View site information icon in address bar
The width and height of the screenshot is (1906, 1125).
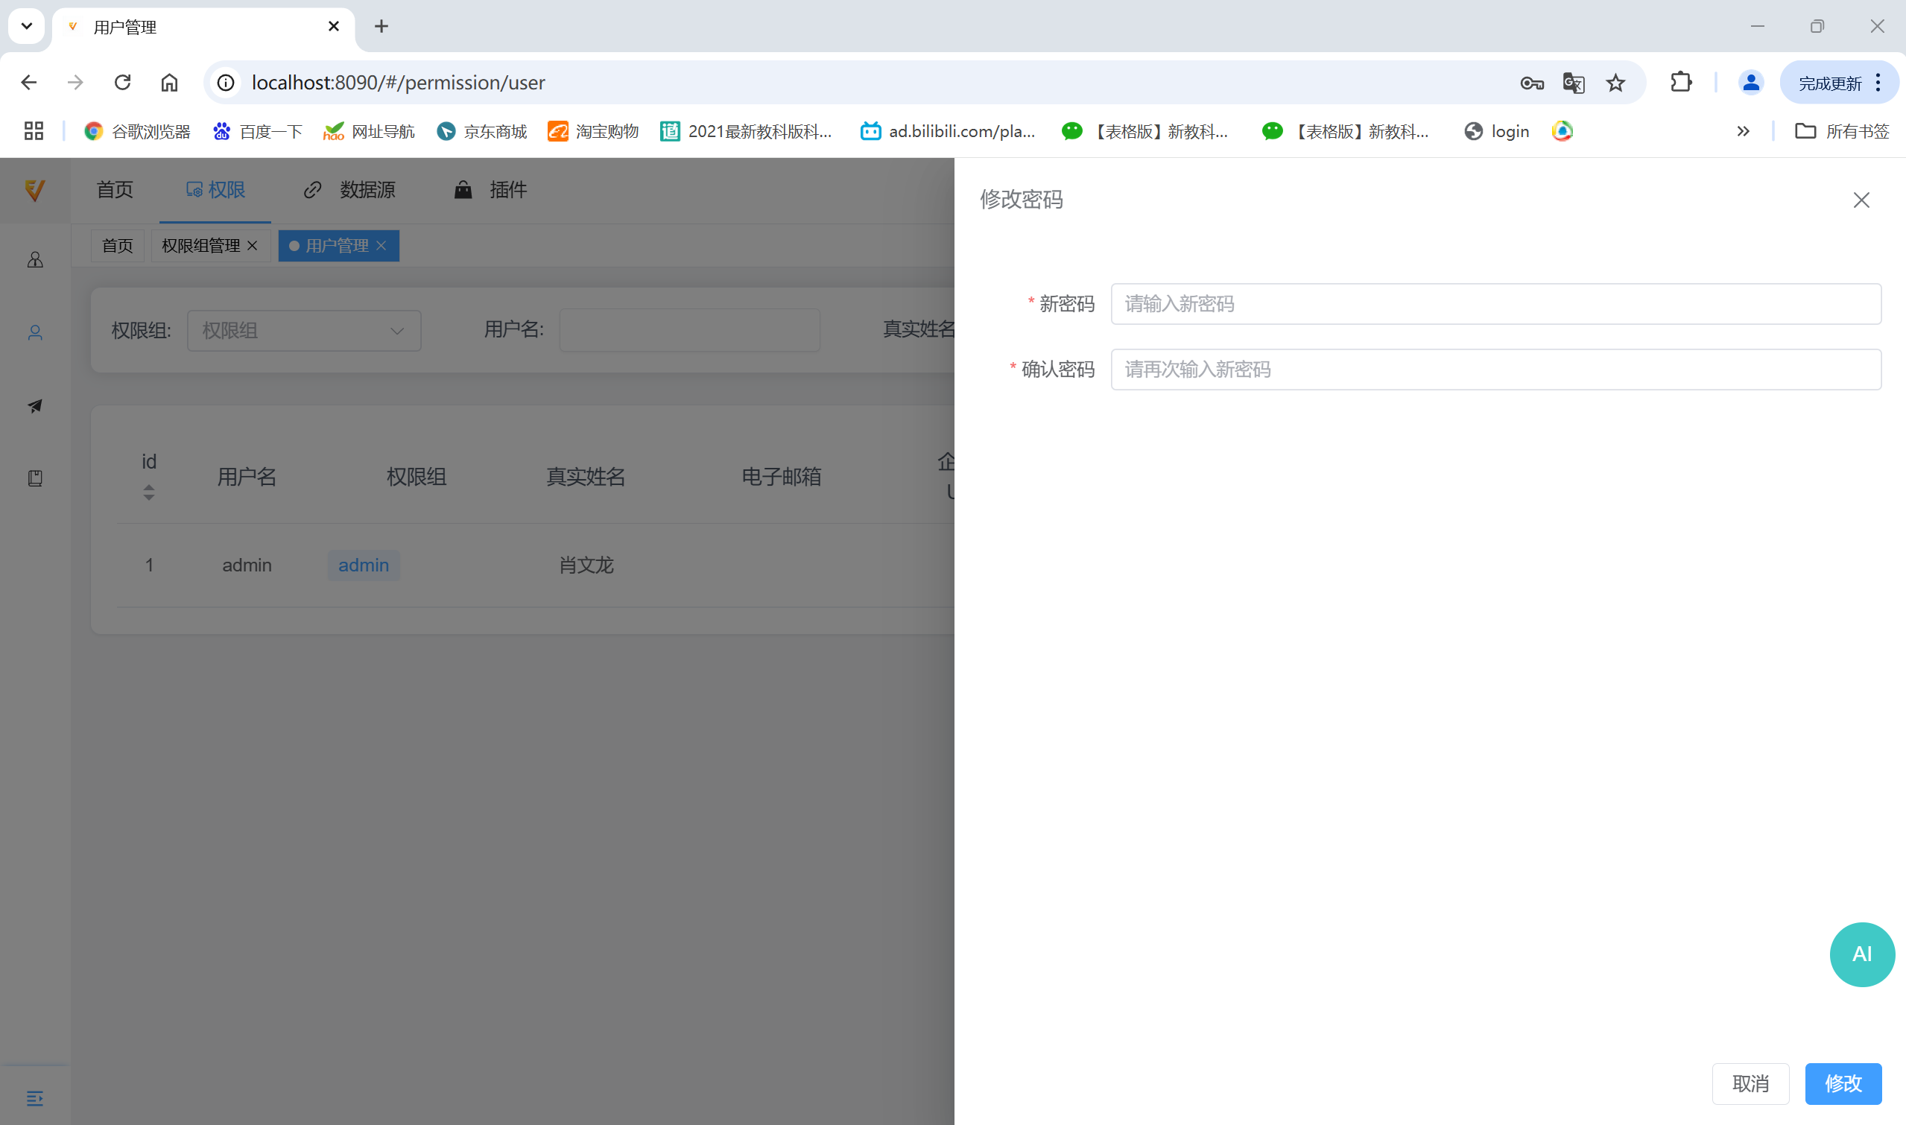point(225,83)
